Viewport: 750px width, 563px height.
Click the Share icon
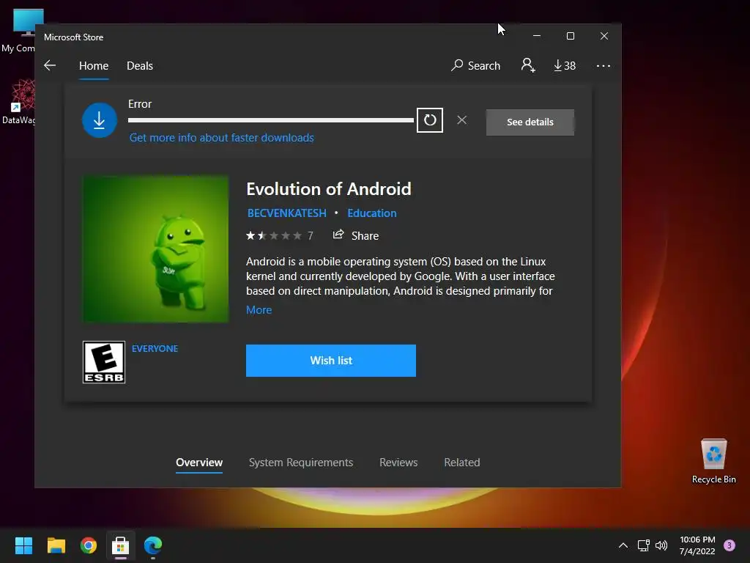[x=338, y=235]
